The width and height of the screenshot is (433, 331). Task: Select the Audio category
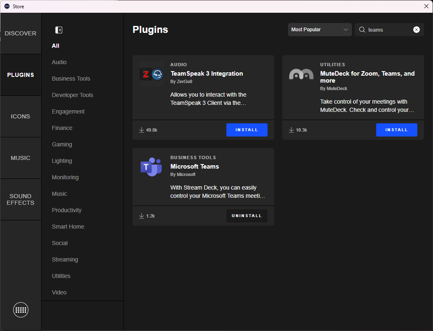click(59, 62)
